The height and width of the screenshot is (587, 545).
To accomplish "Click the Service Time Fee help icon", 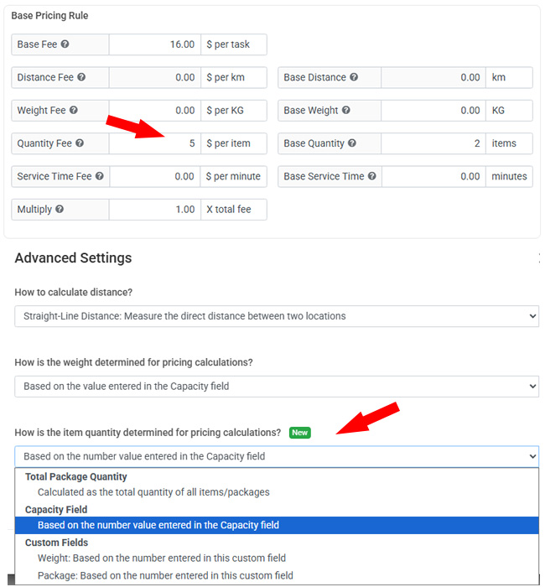I will pos(99,176).
